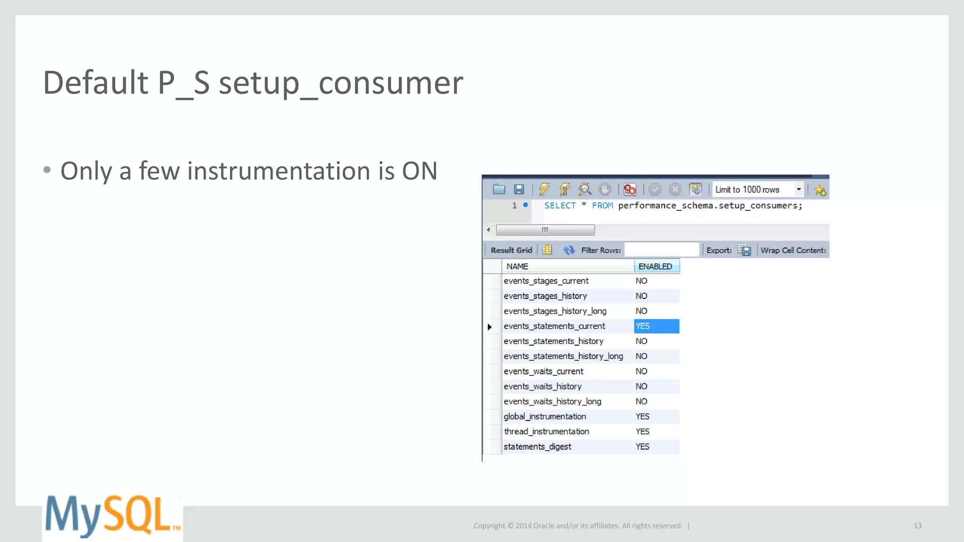The height and width of the screenshot is (542, 964).
Task: Toggle stop-on-error script execution icon
Action: (x=630, y=190)
